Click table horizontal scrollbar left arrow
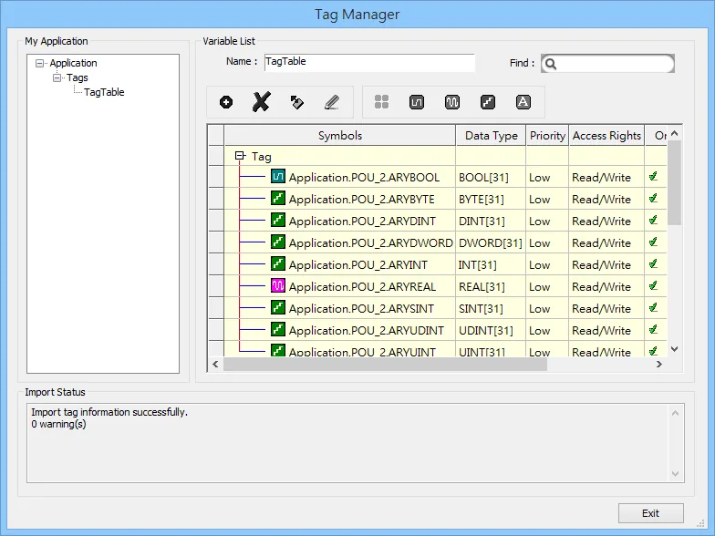 pyautogui.click(x=215, y=365)
